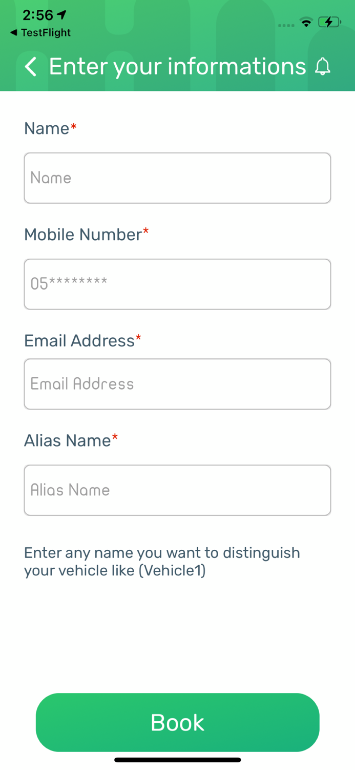Select the Alias Name input field
Screen dimensions: 355x770
(x=177, y=490)
